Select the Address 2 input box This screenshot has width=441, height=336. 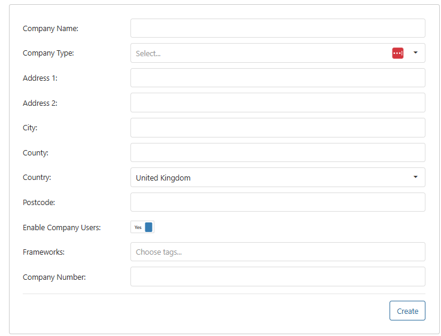278,103
